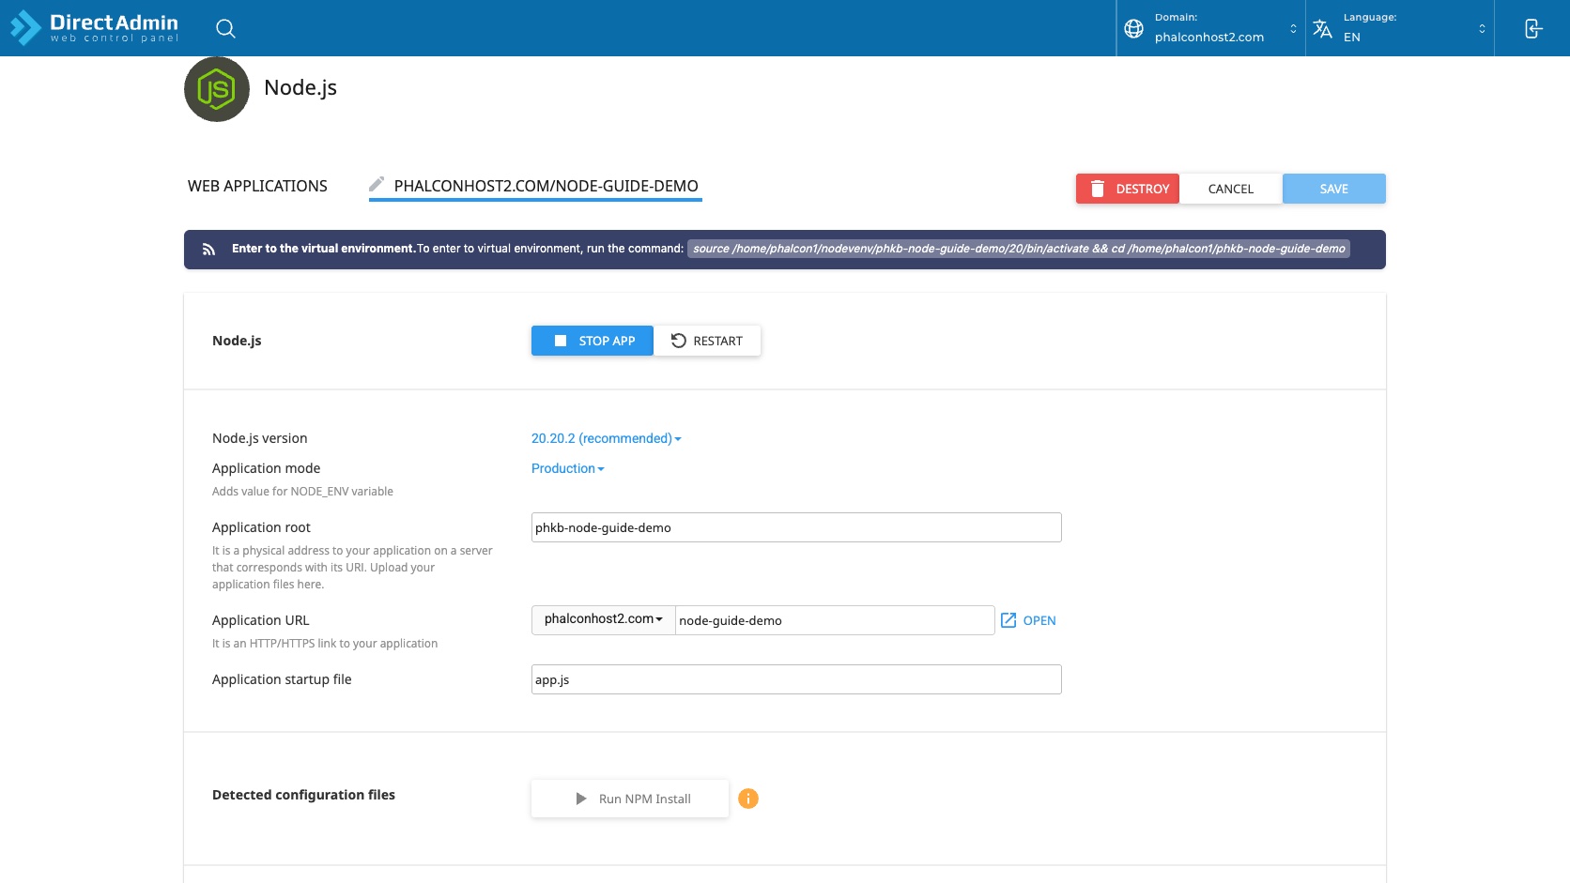Click 'Detected configuration files' heading
This screenshot has height=883, width=1570.
303,795
